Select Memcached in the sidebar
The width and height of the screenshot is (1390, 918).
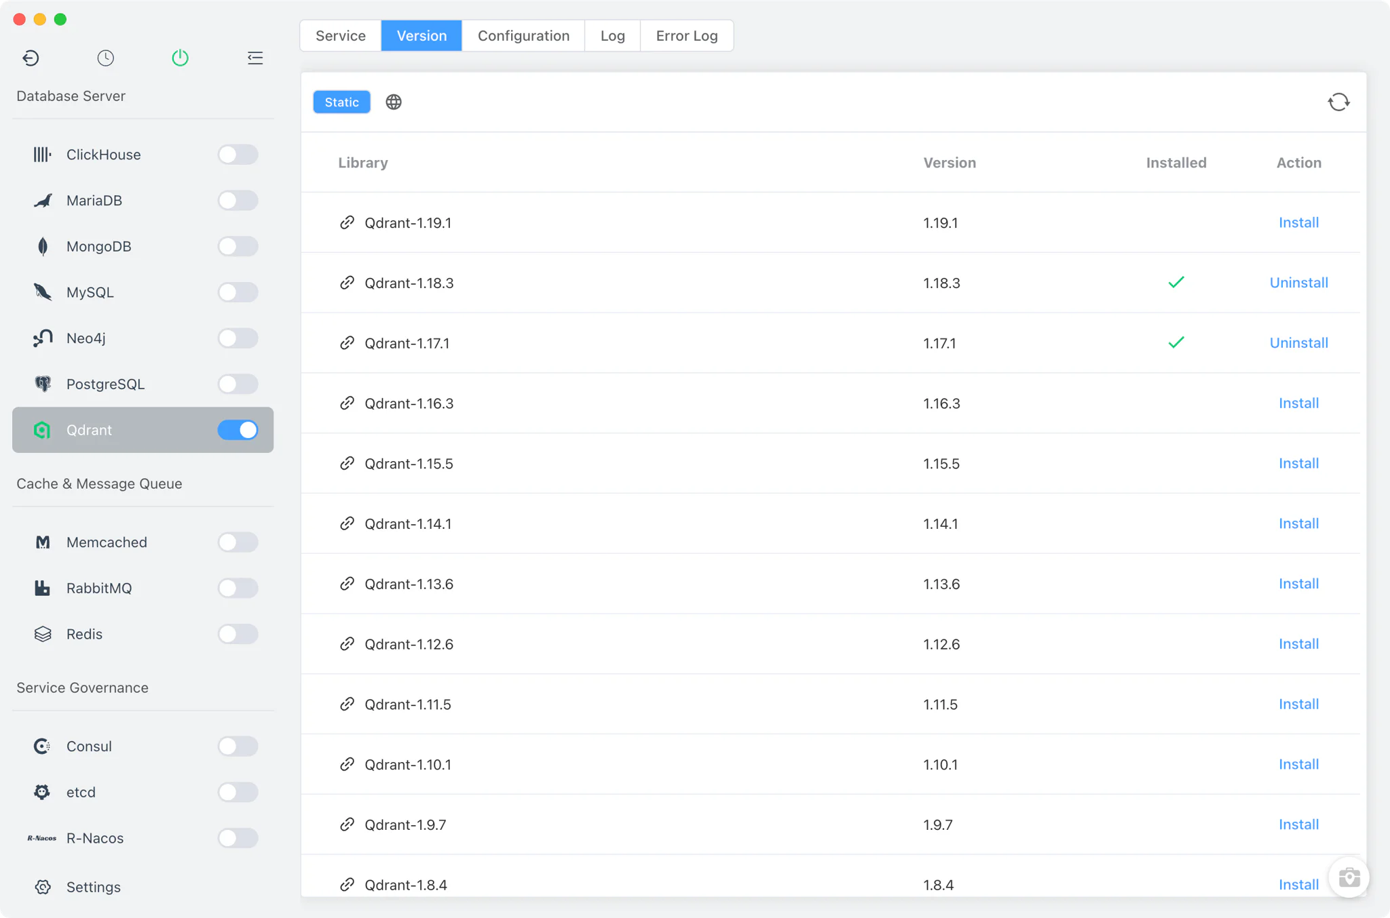tap(143, 542)
